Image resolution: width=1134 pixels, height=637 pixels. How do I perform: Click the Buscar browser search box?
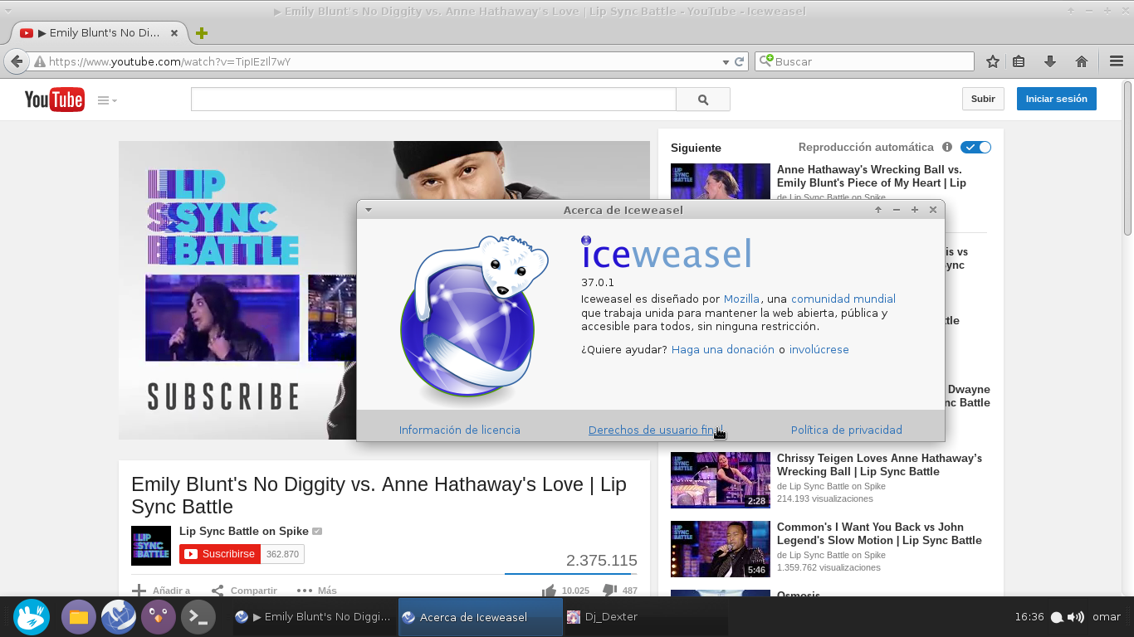tap(864, 61)
